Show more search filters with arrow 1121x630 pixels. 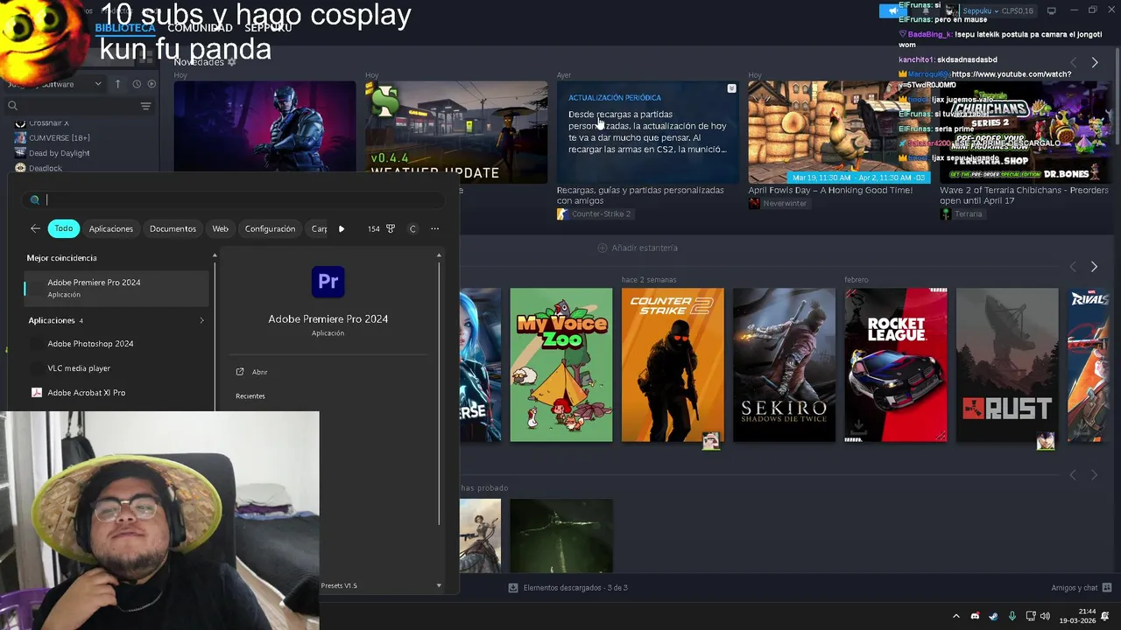coord(342,228)
